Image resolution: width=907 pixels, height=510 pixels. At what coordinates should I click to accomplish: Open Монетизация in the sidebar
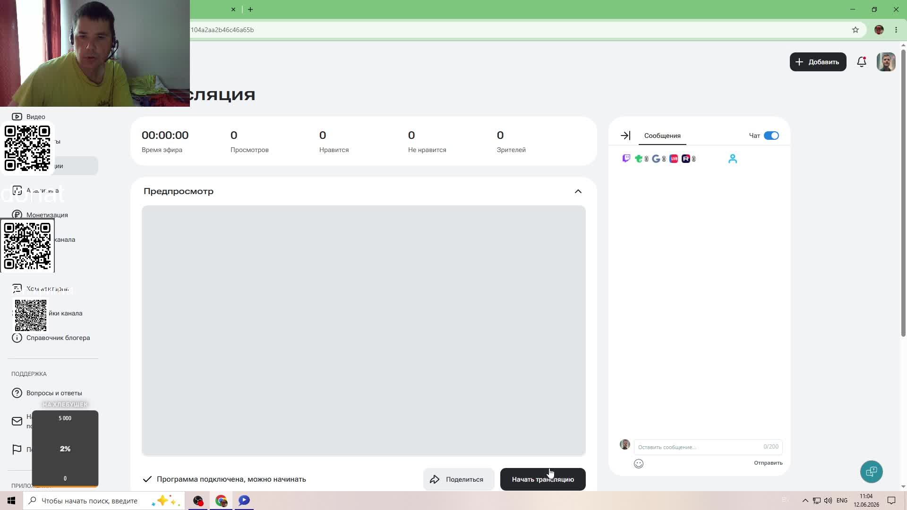[x=47, y=215]
